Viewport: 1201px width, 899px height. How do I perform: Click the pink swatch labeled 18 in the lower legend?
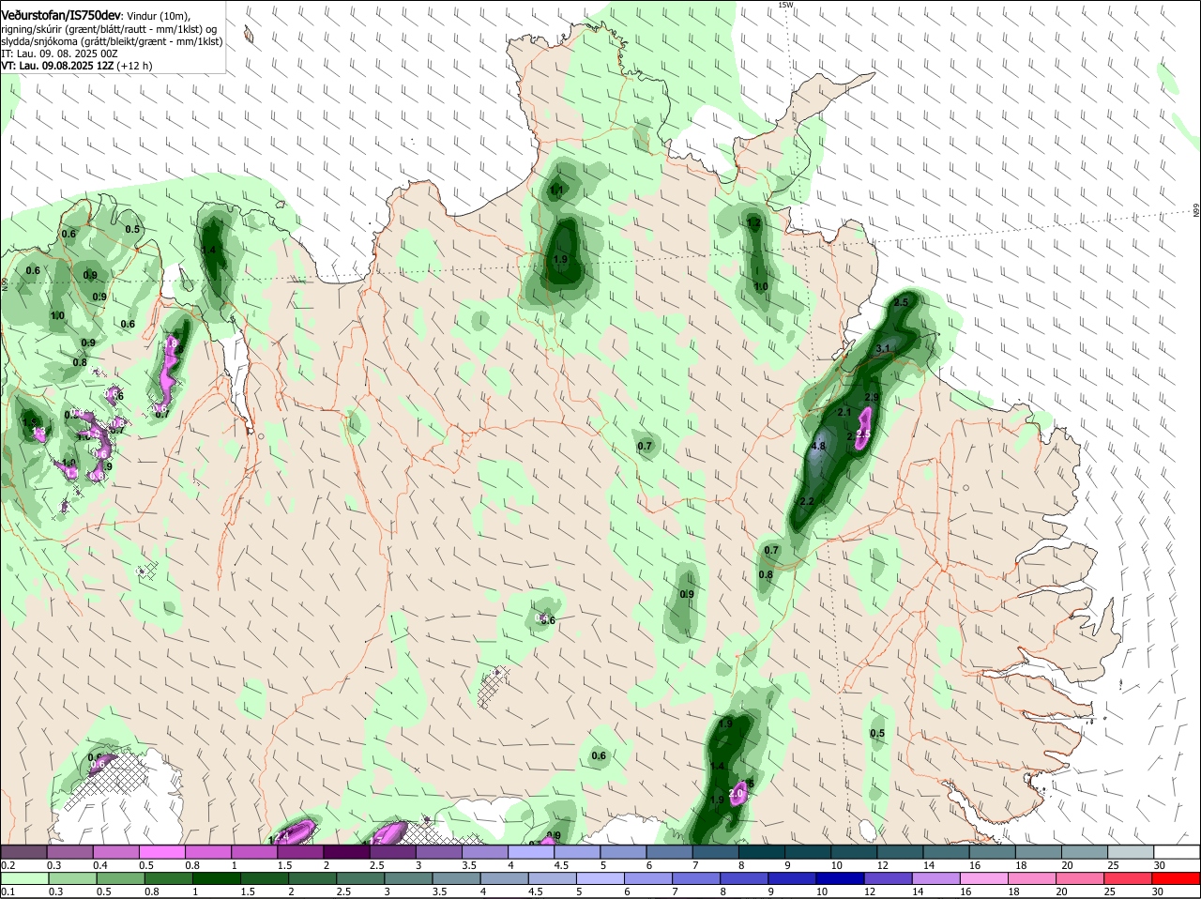[1033, 878]
